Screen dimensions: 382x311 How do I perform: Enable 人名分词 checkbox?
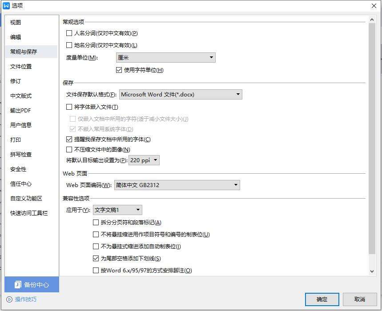pos(69,33)
